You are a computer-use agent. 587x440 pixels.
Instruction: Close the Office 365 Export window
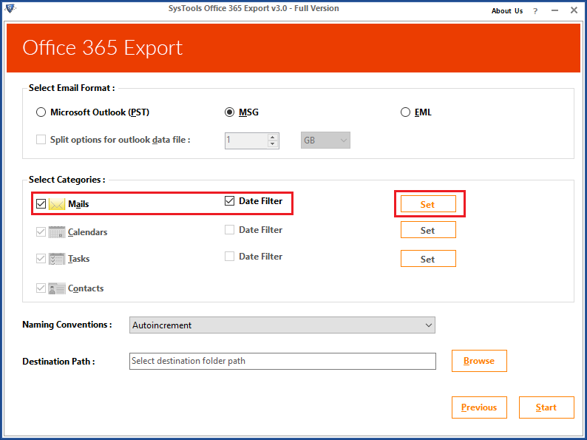click(574, 10)
